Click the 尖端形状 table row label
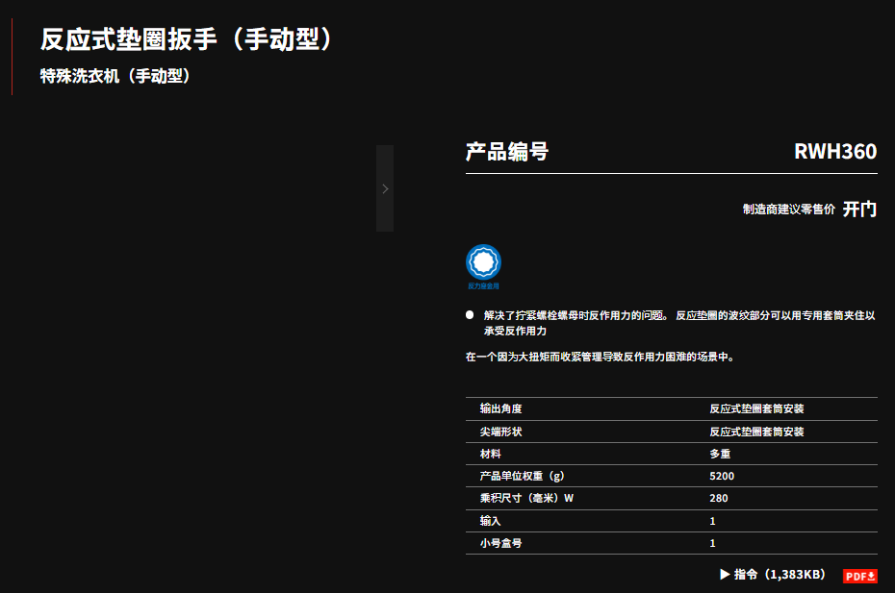 pos(500,432)
